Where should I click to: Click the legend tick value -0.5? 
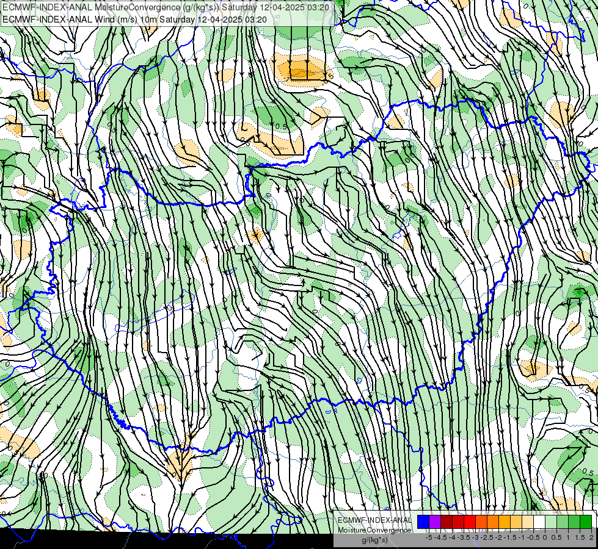(533, 537)
